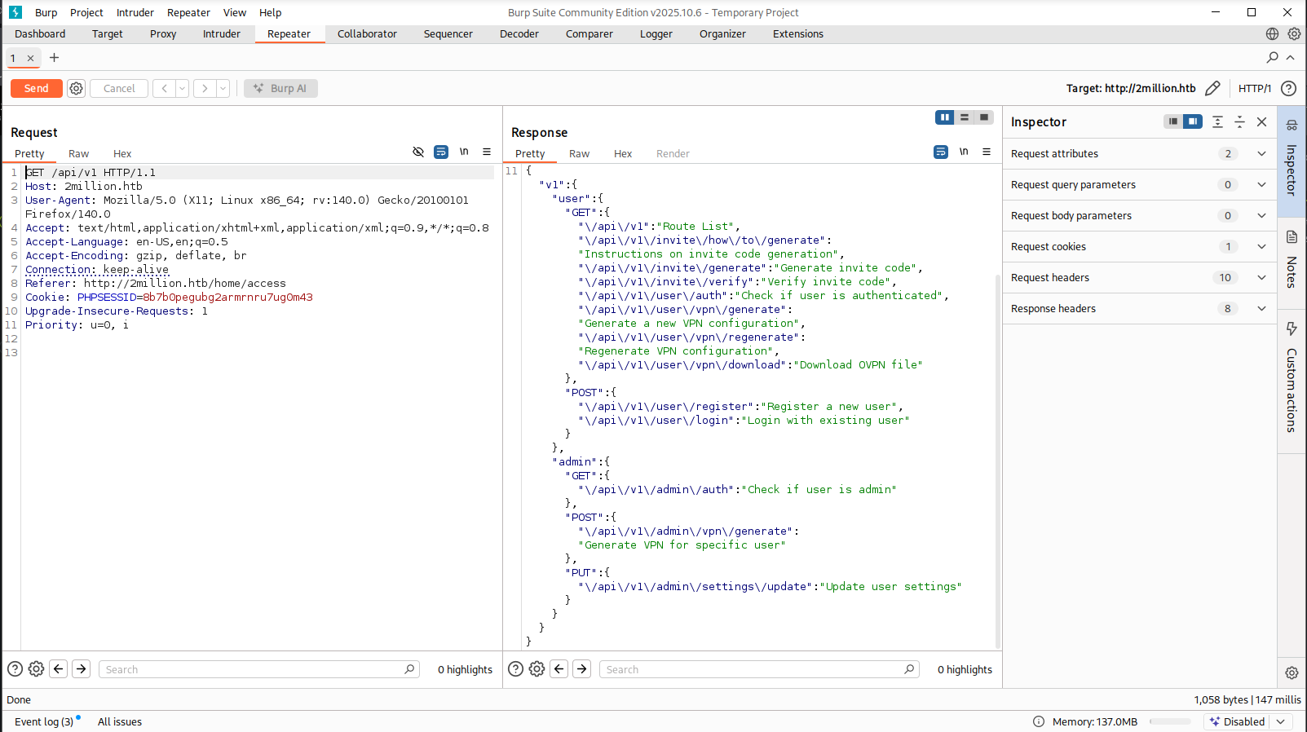Collapse the tab bar chevron
Viewport: 1307px width, 732px height.
tap(1291, 57)
